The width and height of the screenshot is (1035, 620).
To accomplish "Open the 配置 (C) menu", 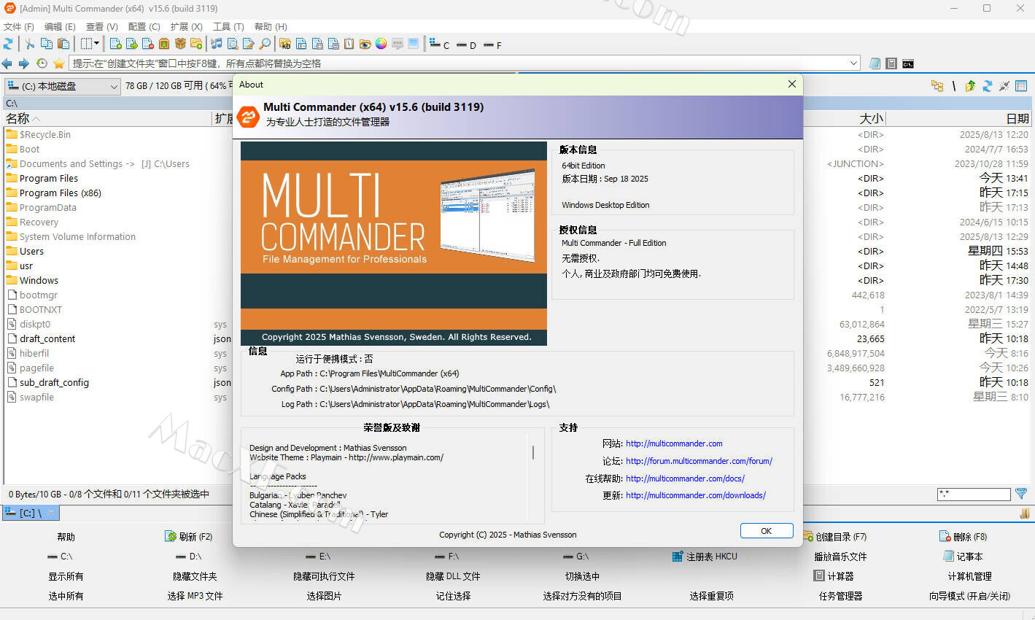I will (x=144, y=26).
